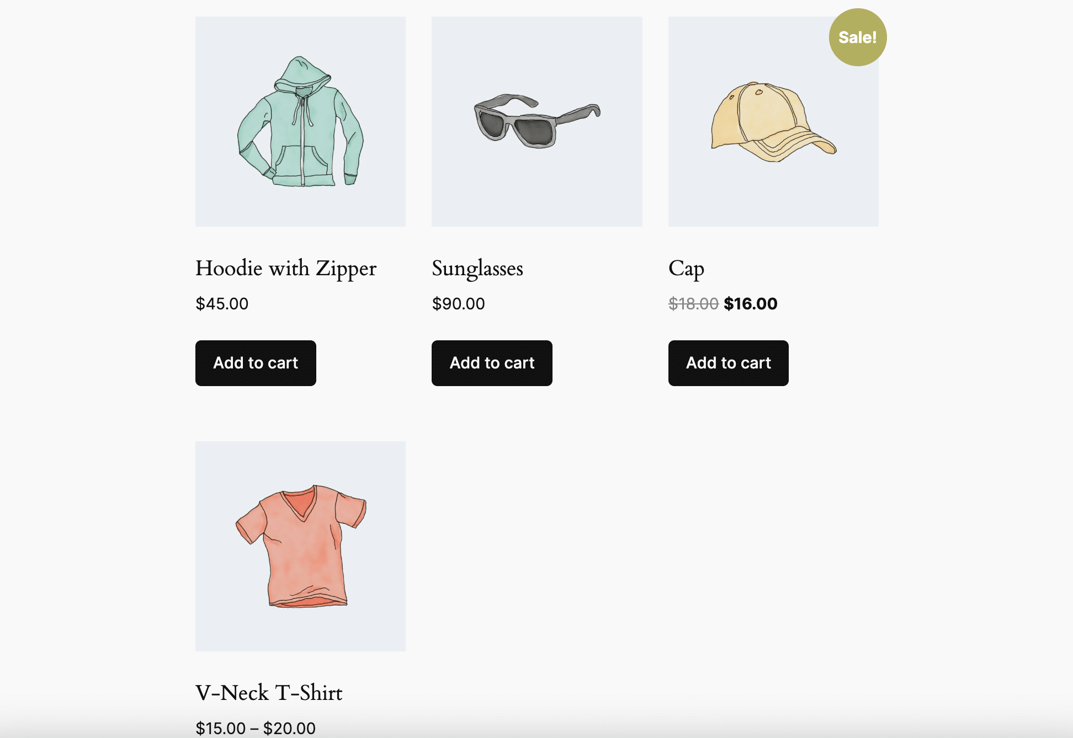The image size is (1073, 738).
Task: Click the V-Neck T-Shirt product image
Action: click(x=300, y=546)
